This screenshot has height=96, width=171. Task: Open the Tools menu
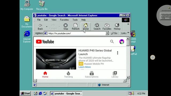point(75,20)
